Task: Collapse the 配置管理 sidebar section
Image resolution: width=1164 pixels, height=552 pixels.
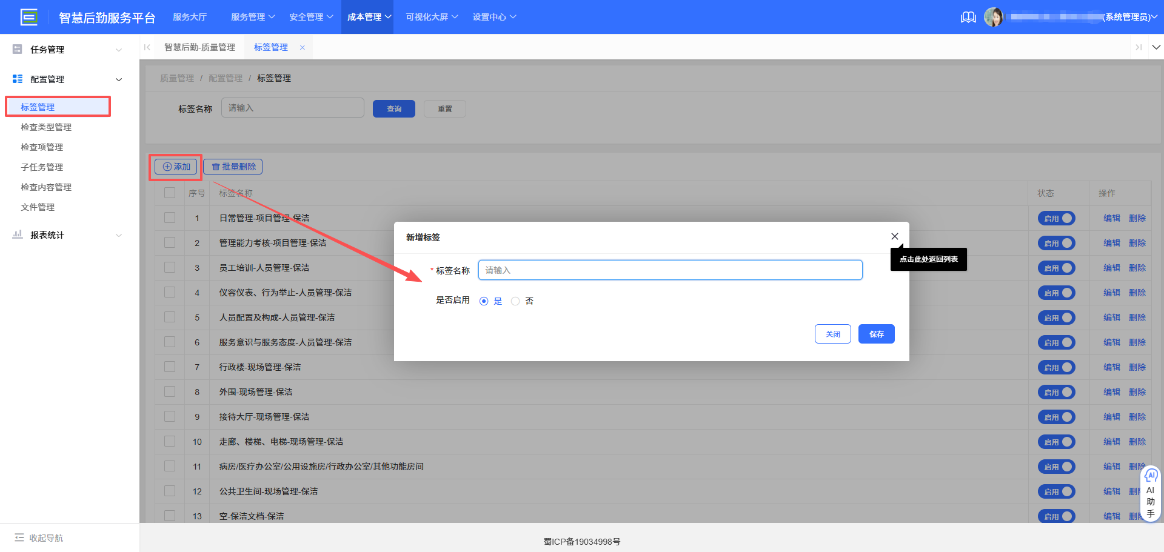Action: [x=118, y=79]
